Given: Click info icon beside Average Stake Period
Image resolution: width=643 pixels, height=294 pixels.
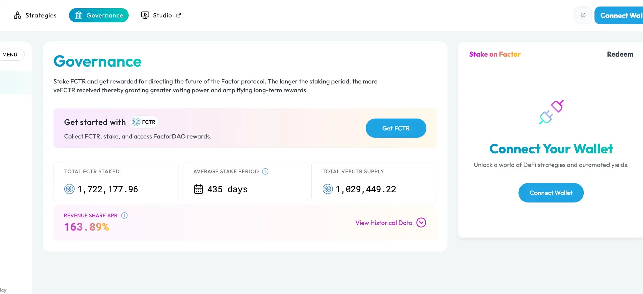Looking at the screenshot, I should click(265, 171).
